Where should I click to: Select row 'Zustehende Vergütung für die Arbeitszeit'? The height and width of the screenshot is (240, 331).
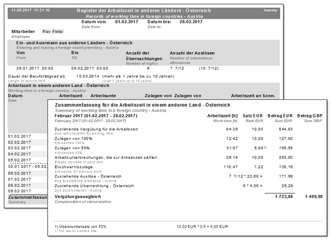[96, 129]
